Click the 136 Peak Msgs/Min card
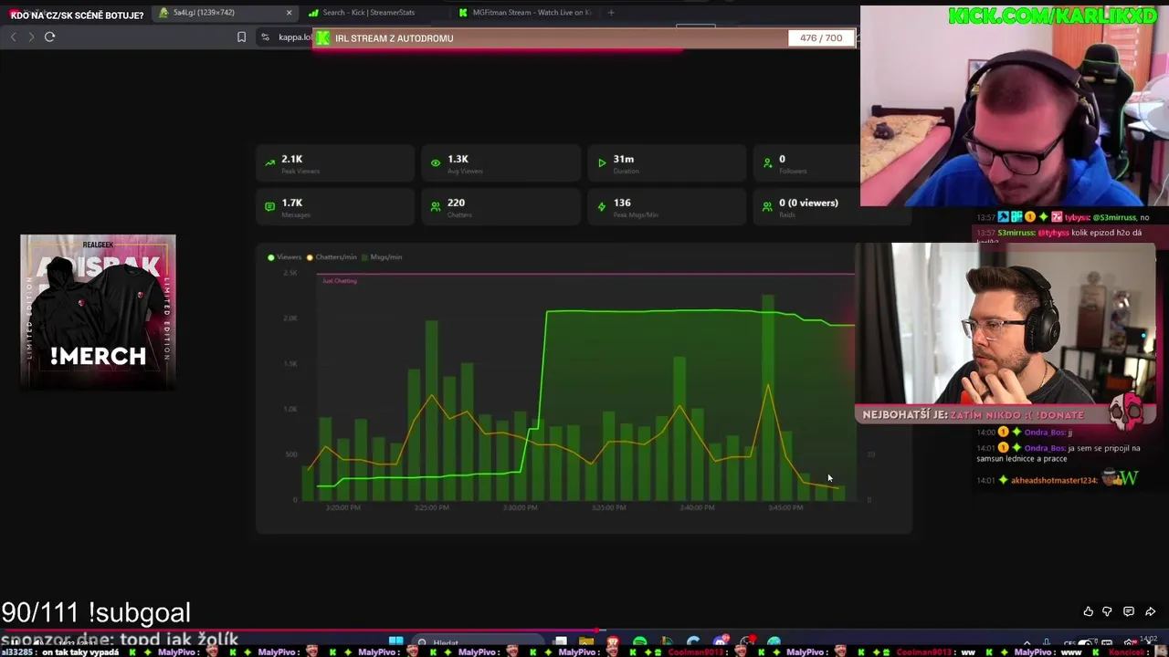This screenshot has width=1169, height=657. point(667,207)
